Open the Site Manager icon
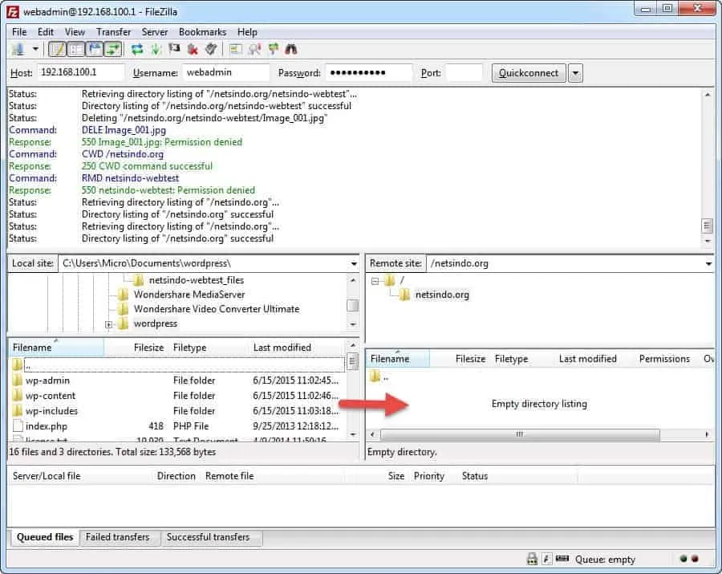The width and height of the screenshot is (722, 574). click(18, 50)
